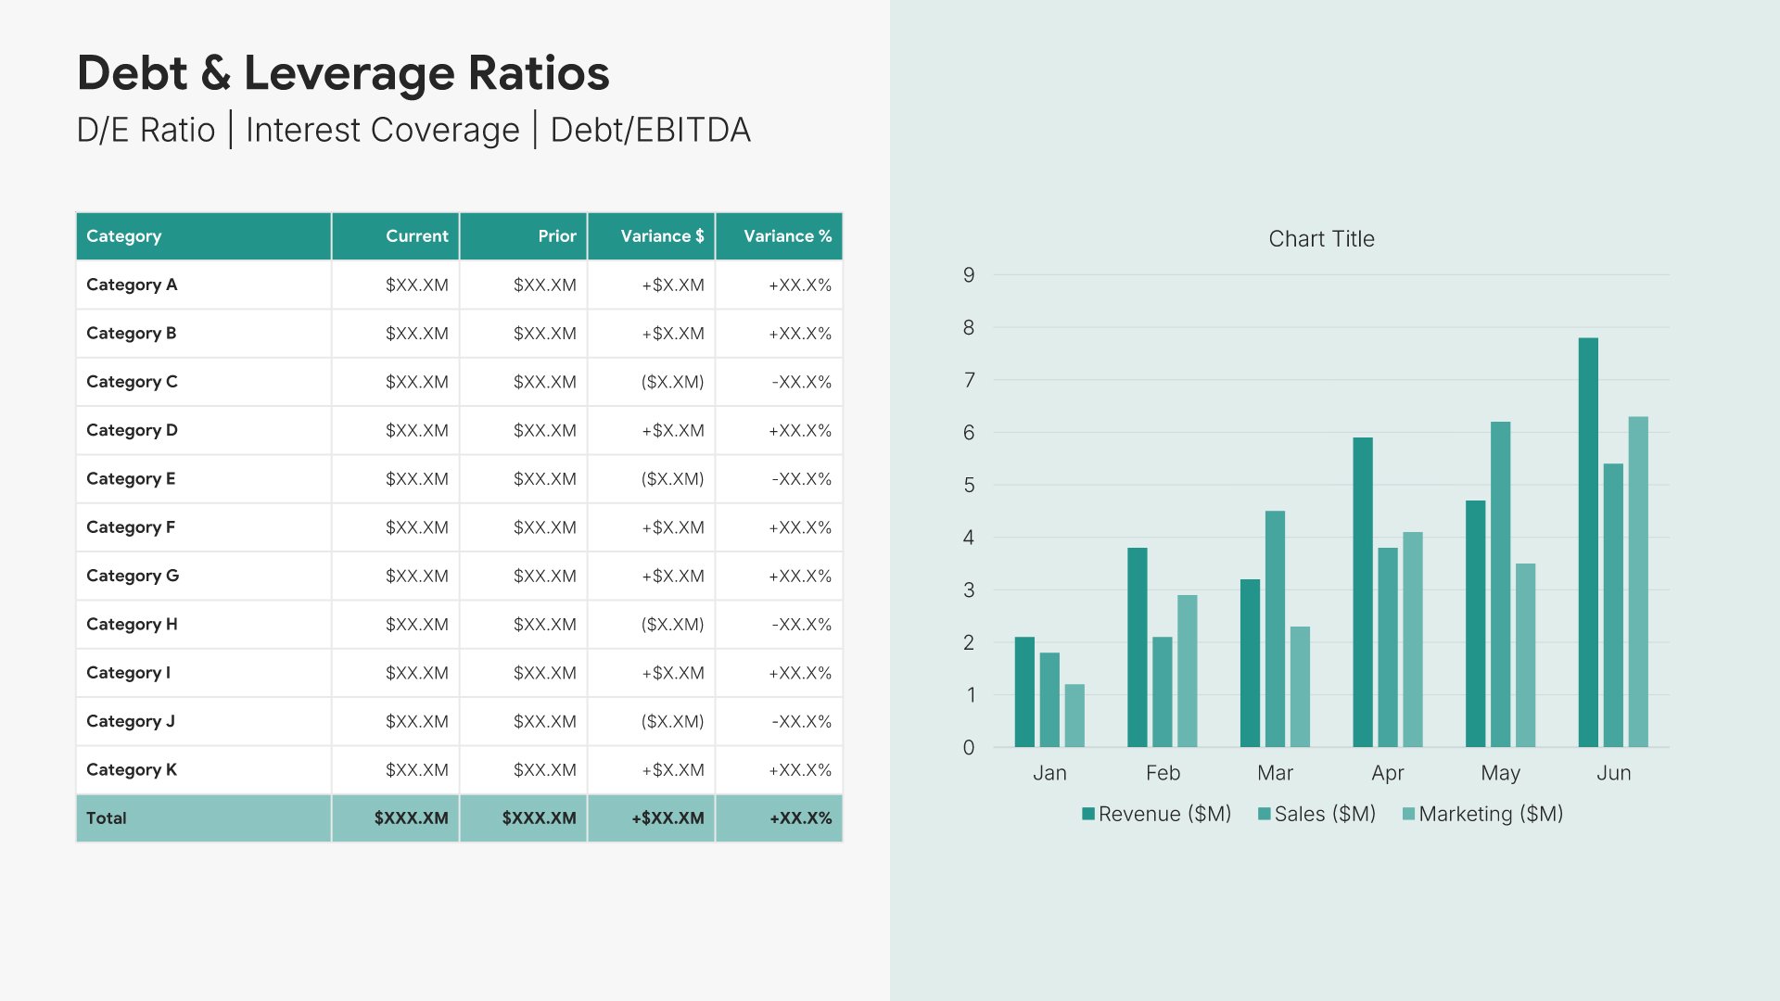Viewport: 1780px width, 1001px height.
Task: Select the D/E Ratio subtitle text
Action: point(146,130)
